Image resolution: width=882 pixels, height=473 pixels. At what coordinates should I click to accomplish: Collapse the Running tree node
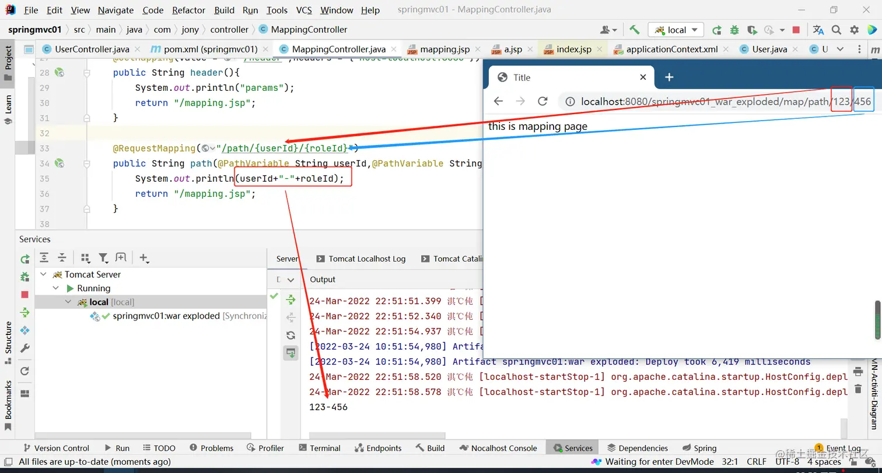(56, 288)
